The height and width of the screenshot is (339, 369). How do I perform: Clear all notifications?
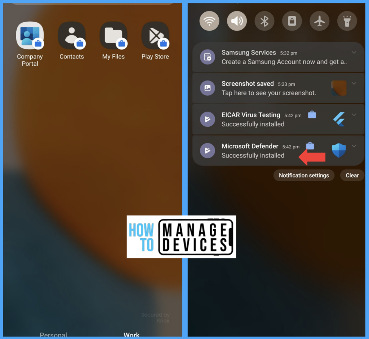click(352, 175)
